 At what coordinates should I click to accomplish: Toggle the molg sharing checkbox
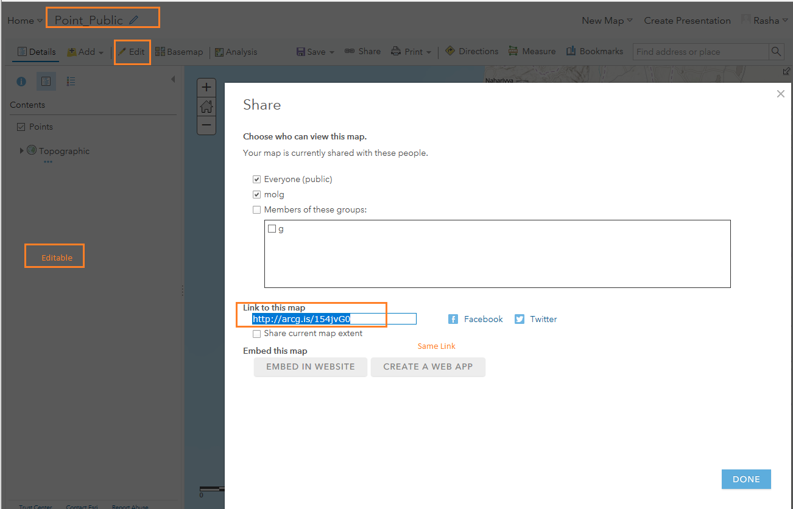[x=257, y=195]
